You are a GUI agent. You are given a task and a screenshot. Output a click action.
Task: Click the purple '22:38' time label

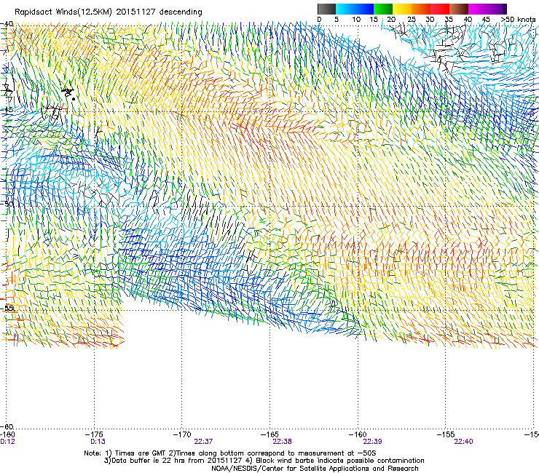pos(282,442)
